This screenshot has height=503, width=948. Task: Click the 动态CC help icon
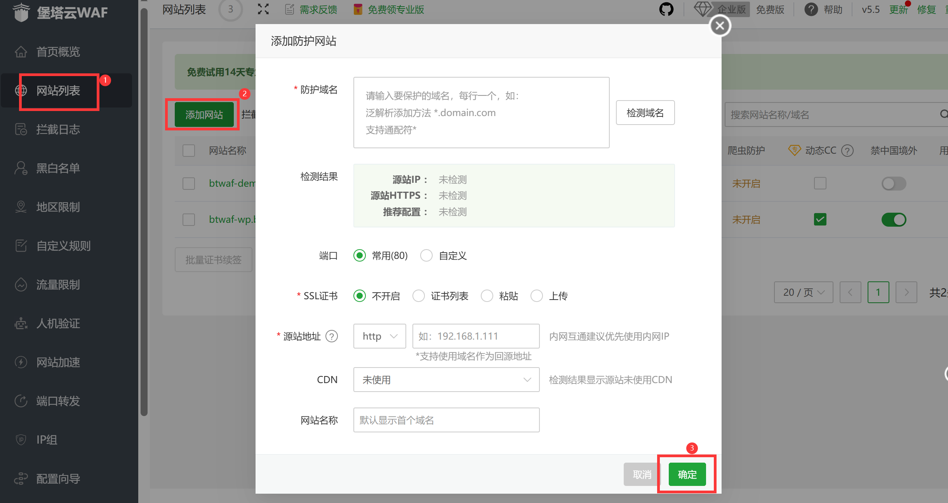tap(847, 151)
